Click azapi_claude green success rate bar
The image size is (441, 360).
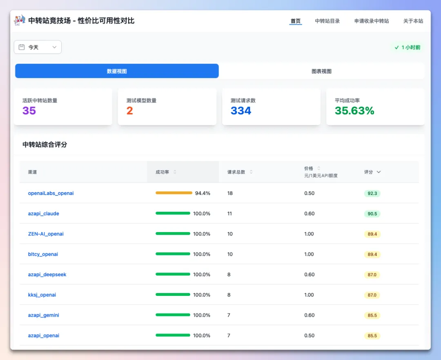tap(173, 213)
